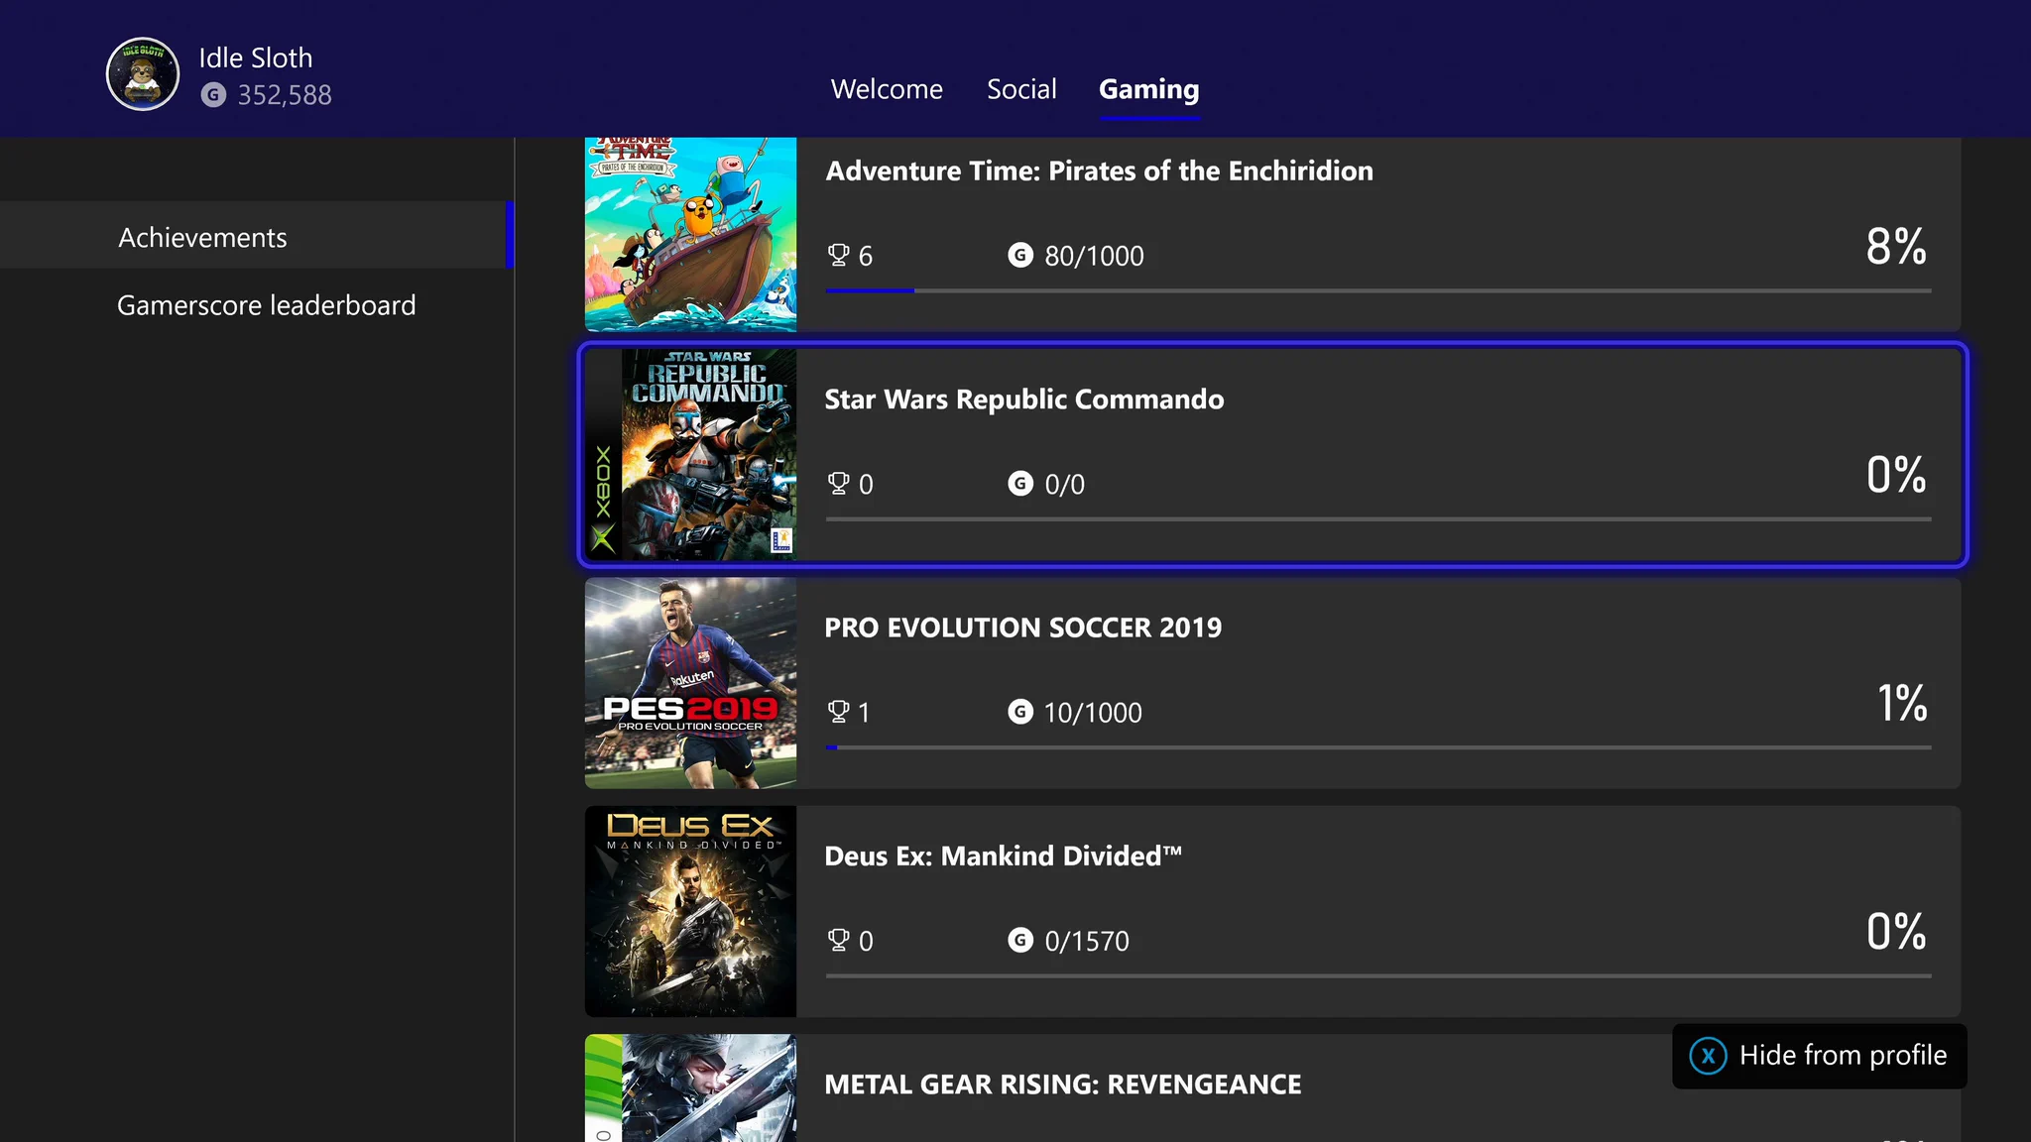Click the Adventure Time cover art
Screen dimensions: 2031x1142
pos(690,234)
